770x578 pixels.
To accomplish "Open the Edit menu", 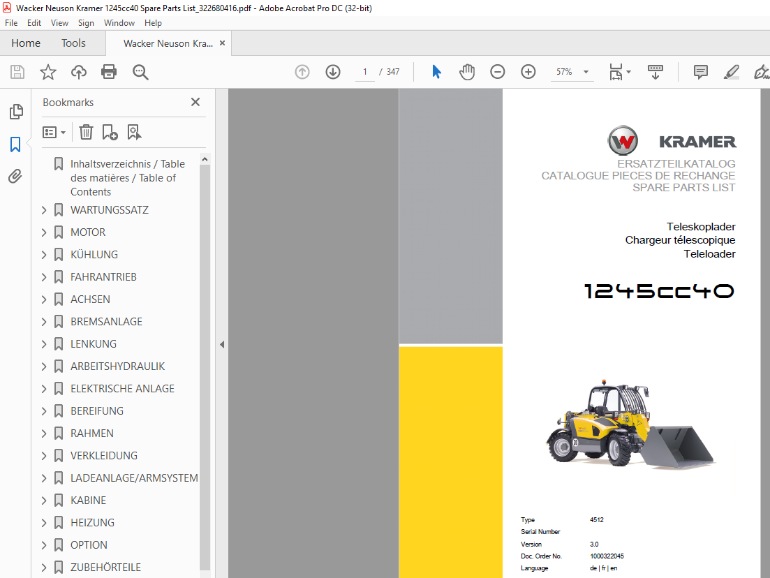I will (x=34, y=23).
